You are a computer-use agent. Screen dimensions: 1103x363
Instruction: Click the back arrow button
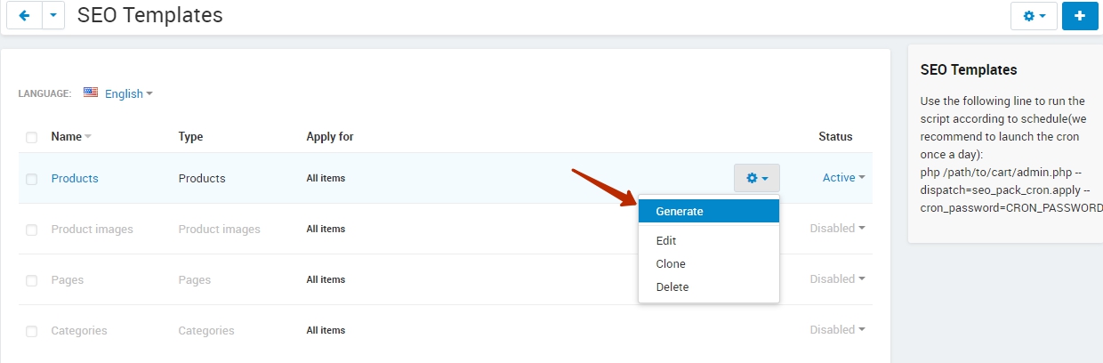pos(24,16)
